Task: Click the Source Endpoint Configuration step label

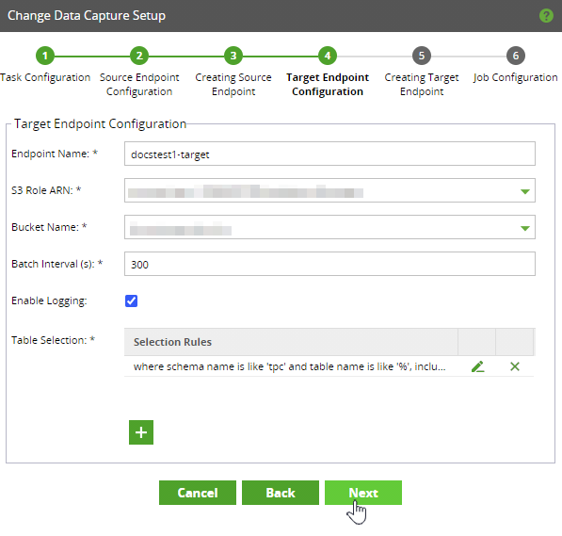Action: (139, 85)
